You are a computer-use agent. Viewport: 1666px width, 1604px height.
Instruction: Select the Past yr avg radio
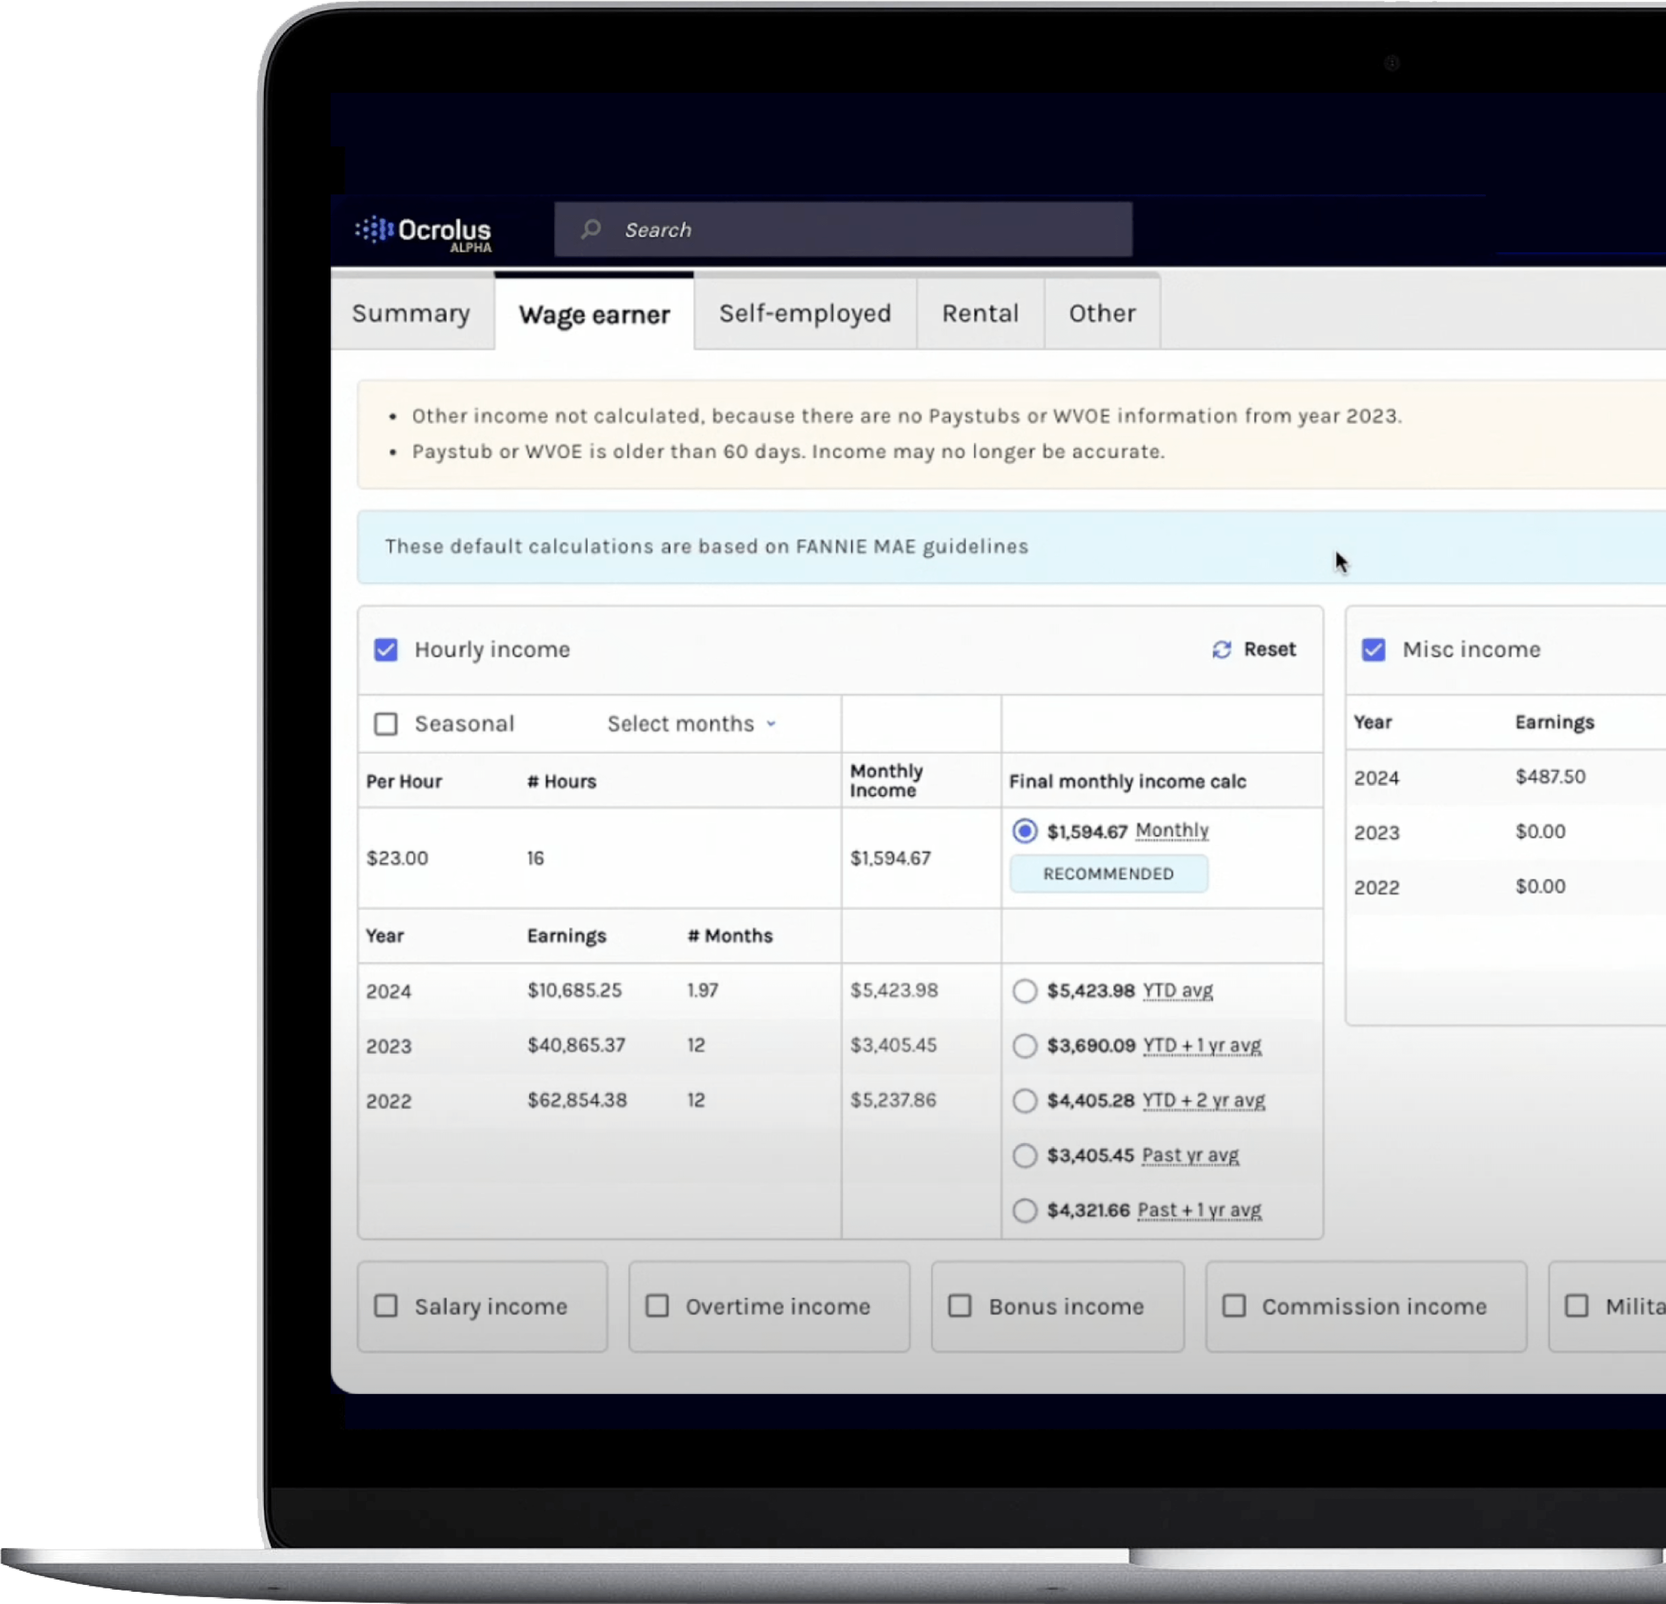(1024, 1155)
